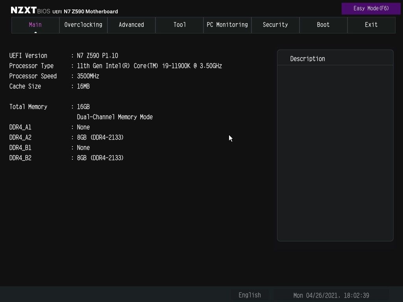
Task: Click the i9-11900K processor name
Action: tap(149, 66)
